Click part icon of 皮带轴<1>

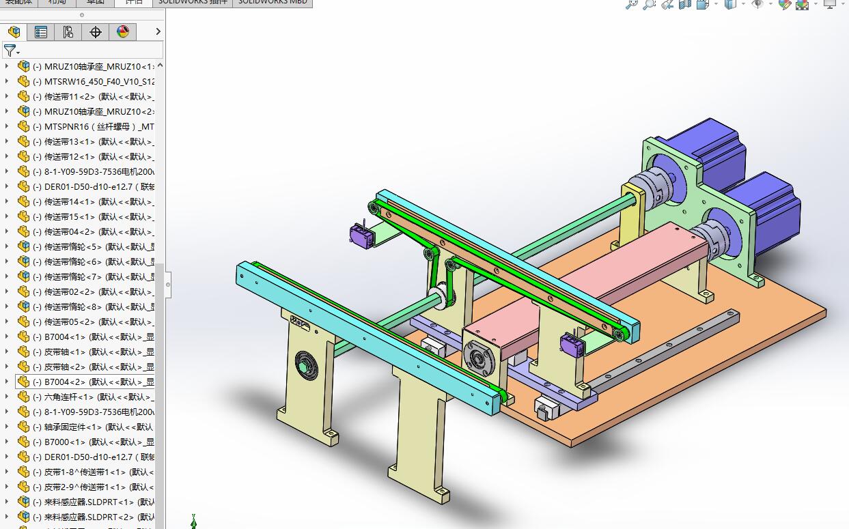point(24,352)
